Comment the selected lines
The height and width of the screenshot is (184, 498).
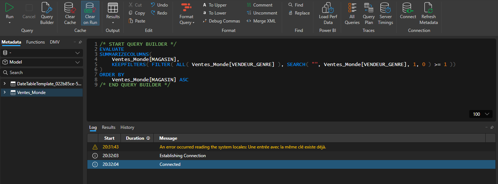[x=260, y=5]
